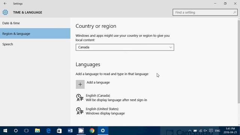Open the Wi-Fi network tray icon
The image size is (240, 135).
(200, 130)
